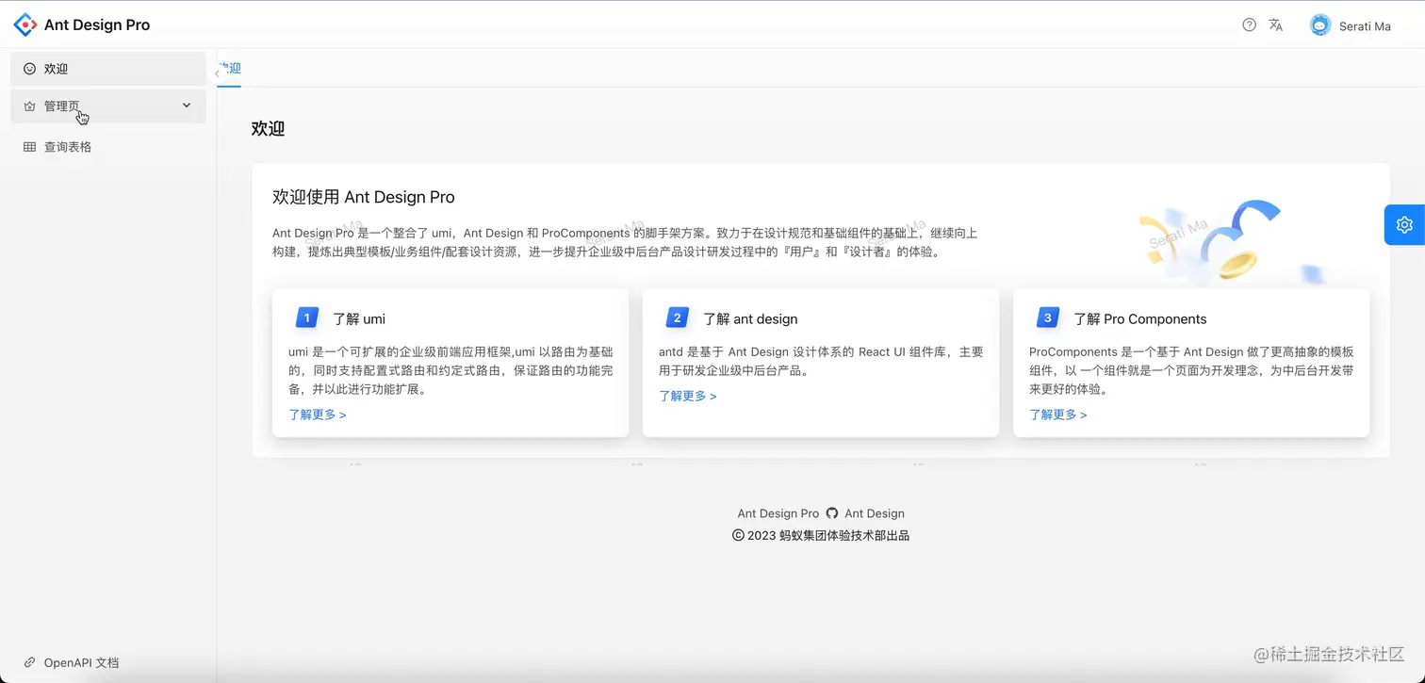Click the GitHub icon in the footer

[x=832, y=512]
